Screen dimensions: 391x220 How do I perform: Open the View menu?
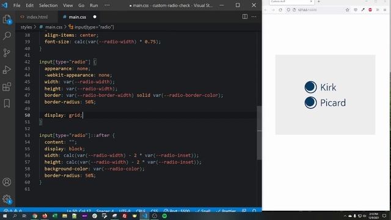coord(68,5)
